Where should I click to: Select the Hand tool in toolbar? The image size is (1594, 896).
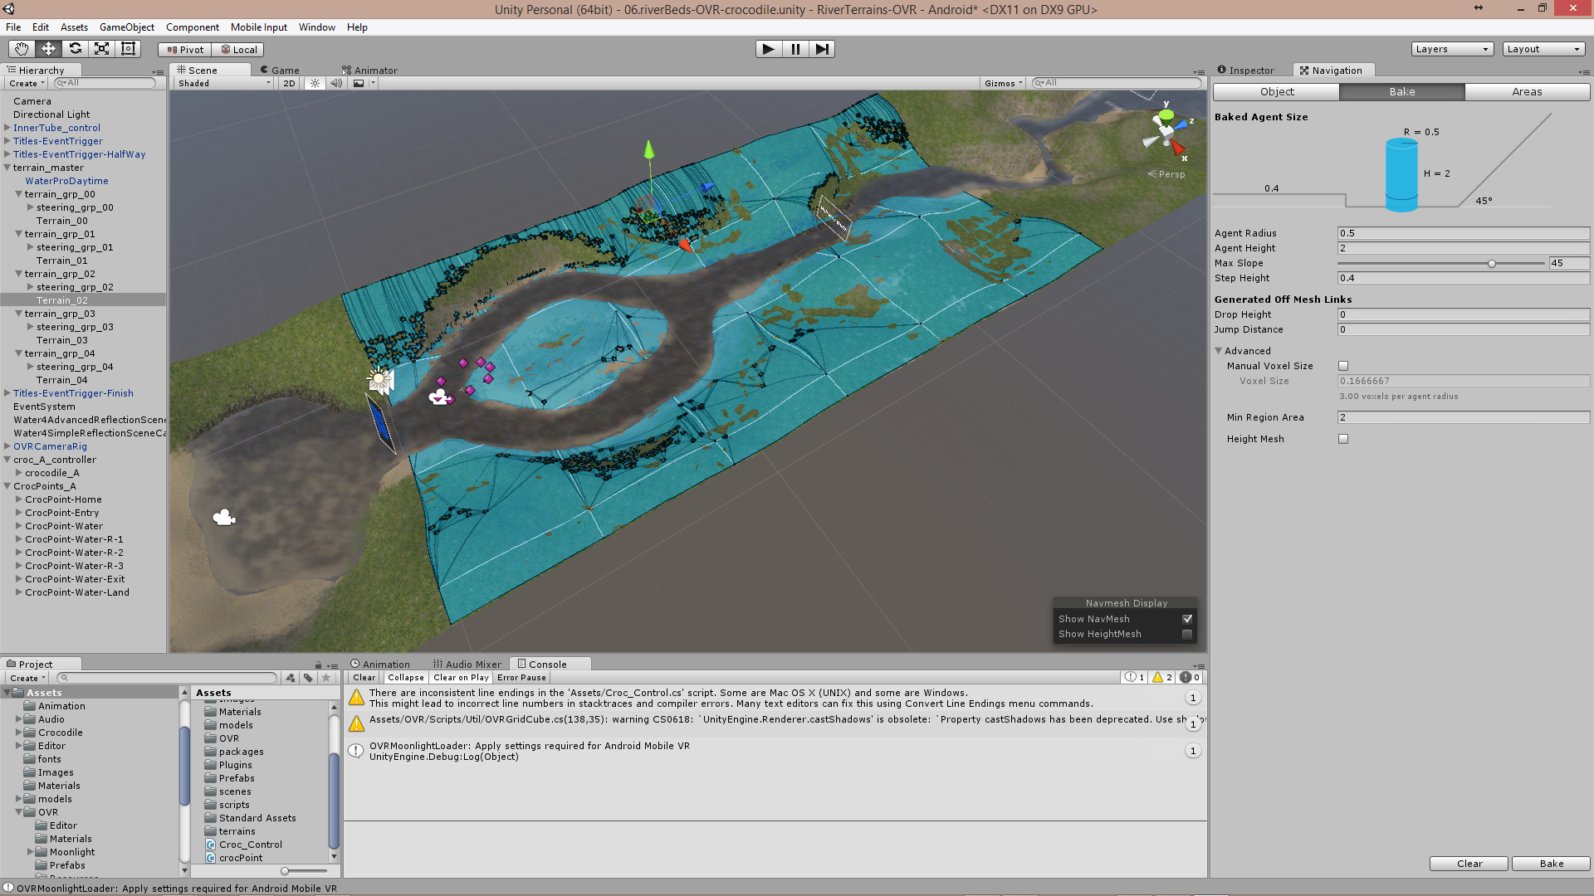[x=22, y=49]
